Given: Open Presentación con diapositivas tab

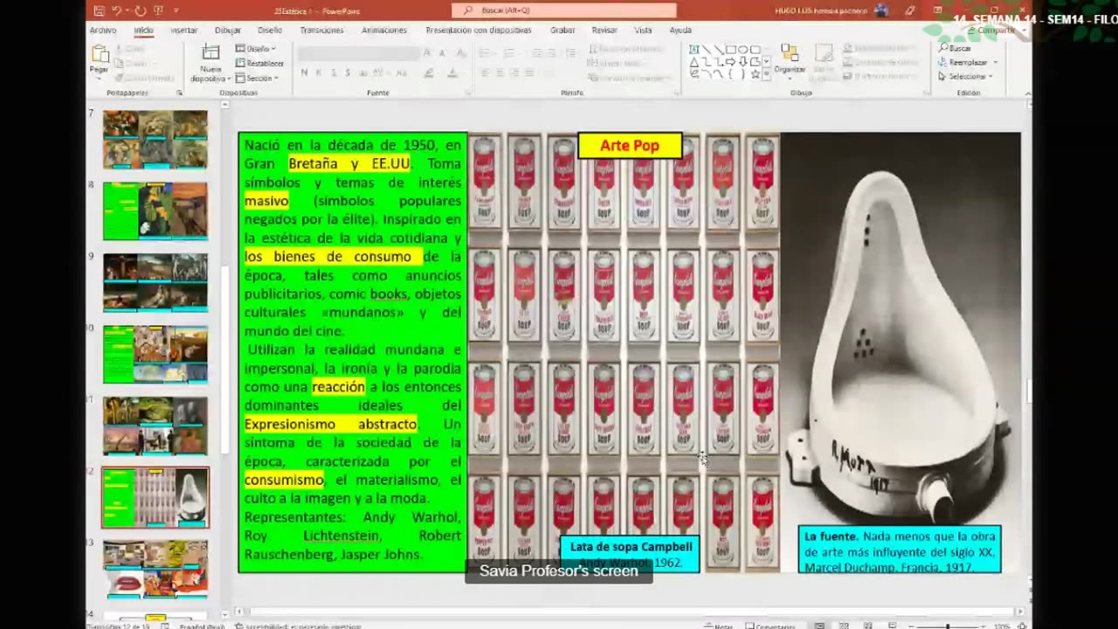Looking at the screenshot, I should coord(479,30).
